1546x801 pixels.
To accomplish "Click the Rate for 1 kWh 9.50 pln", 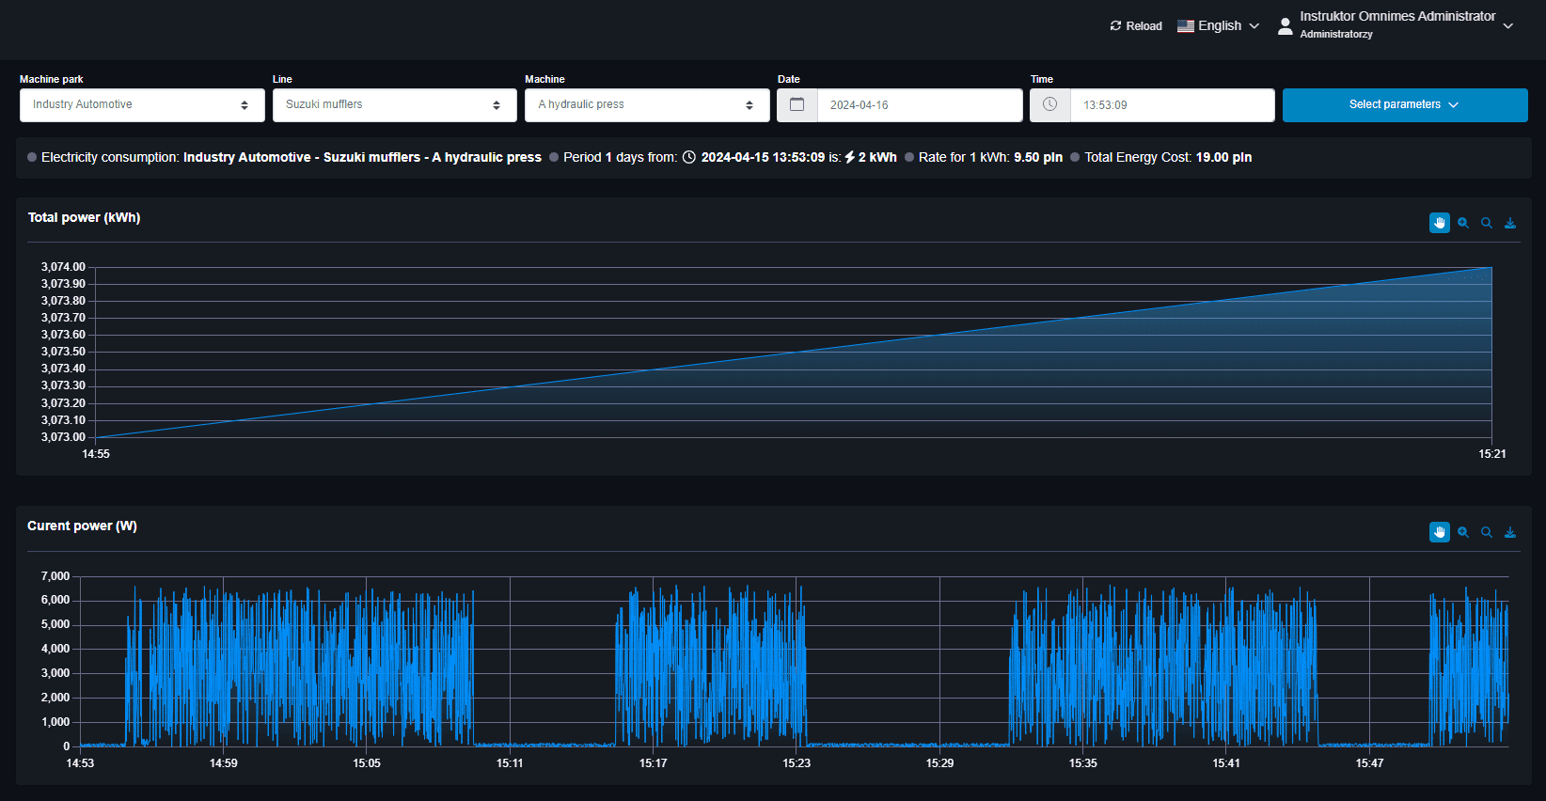I will click(x=990, y=157).
